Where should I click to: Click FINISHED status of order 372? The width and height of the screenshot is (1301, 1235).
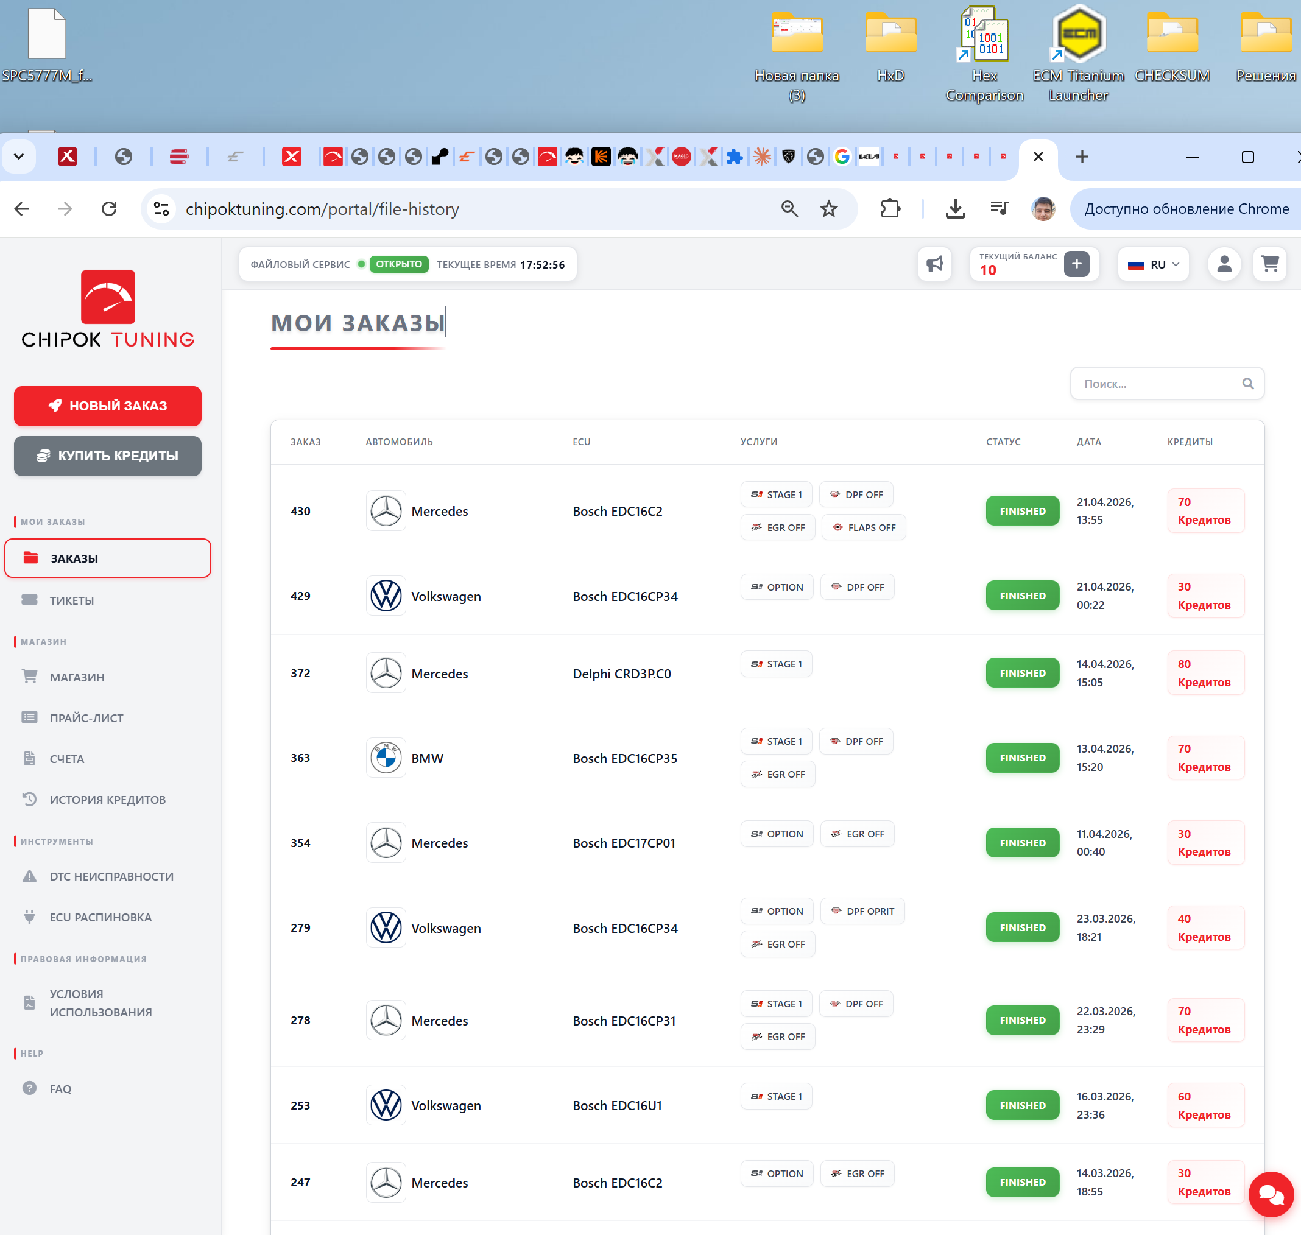1022,673
